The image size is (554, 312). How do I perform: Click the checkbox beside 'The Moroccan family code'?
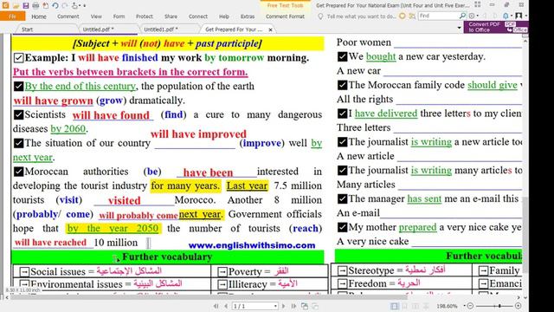click(342, 85)
